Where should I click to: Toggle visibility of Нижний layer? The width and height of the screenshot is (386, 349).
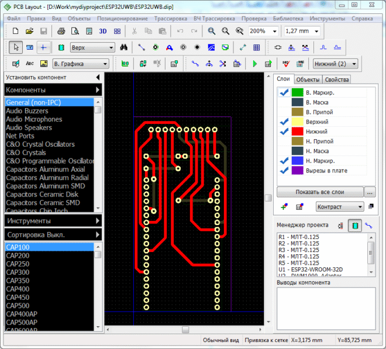[x=284, y=132]
